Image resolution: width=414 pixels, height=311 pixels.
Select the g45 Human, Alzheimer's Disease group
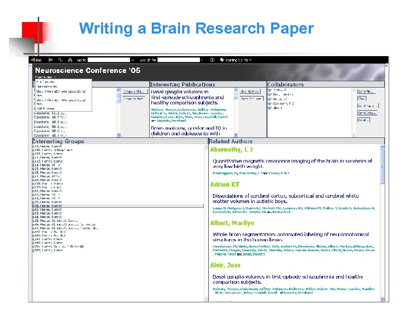pyautogui.click(x=55, y=221)
